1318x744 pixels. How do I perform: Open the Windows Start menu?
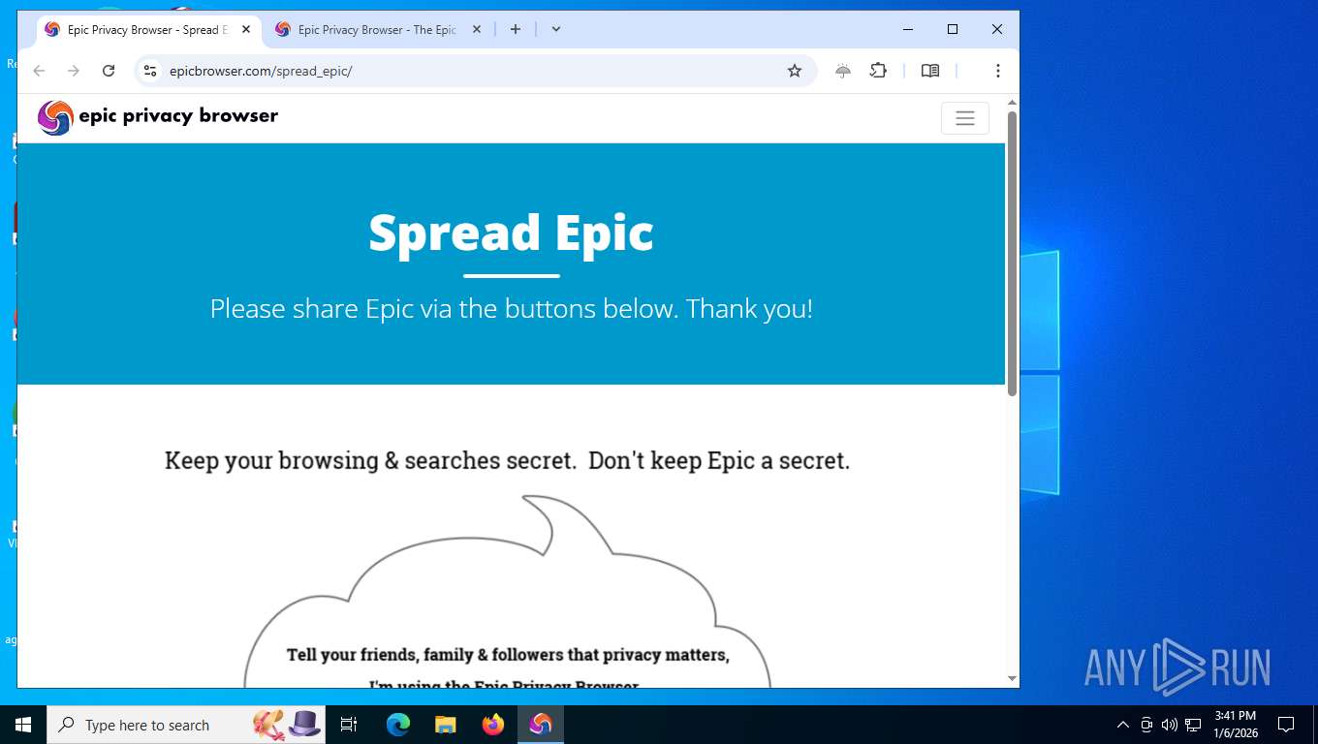tap(23, 725)
